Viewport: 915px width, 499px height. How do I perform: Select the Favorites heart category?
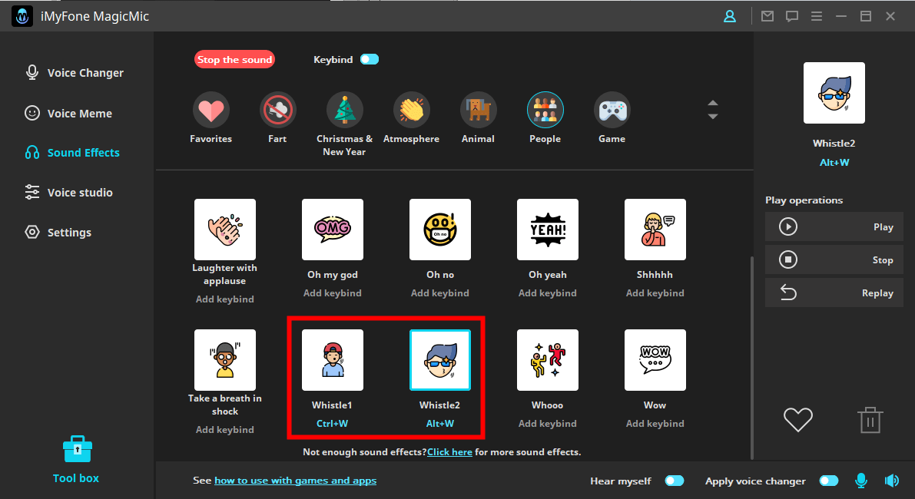tap(211, 111)
